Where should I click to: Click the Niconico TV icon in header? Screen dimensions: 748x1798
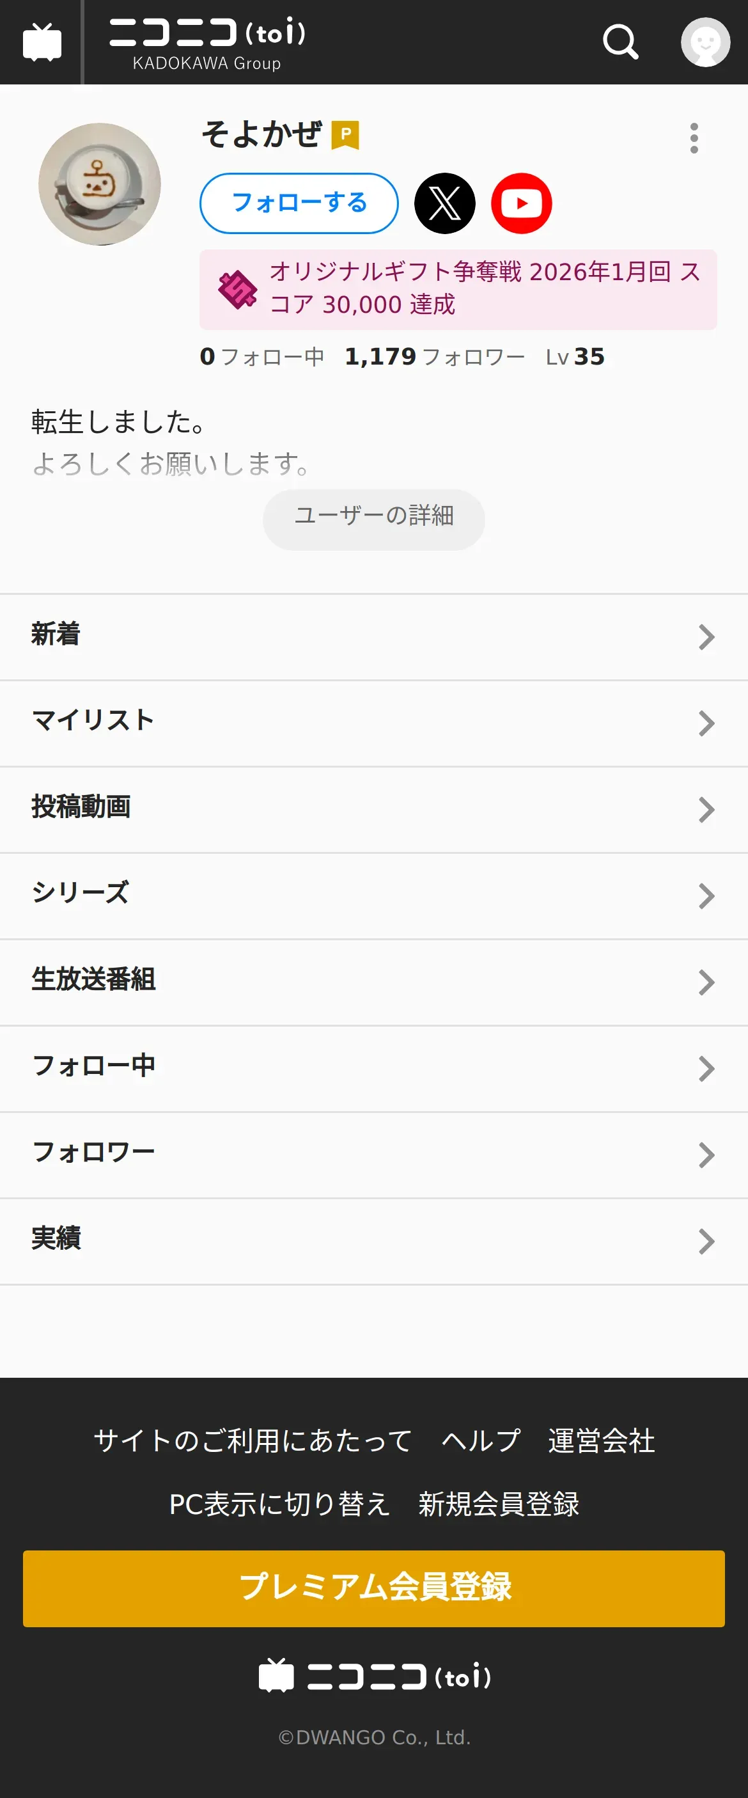(42, 42)
